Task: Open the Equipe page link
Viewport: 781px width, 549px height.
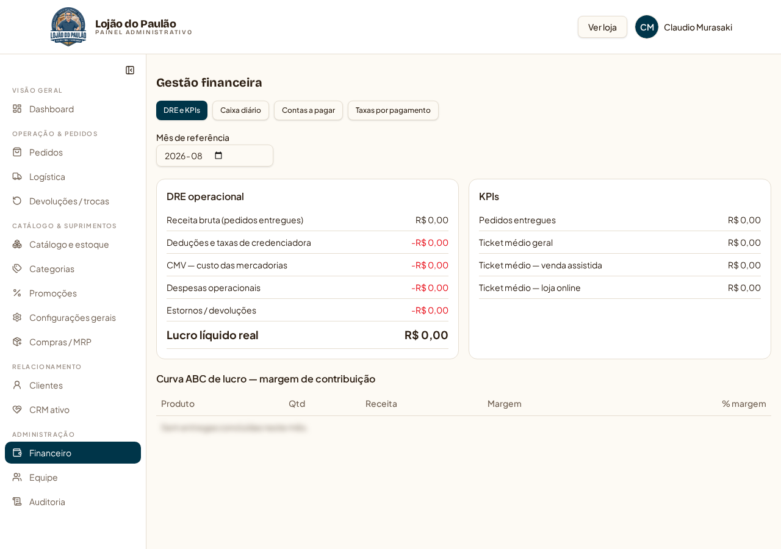Action: (x=73, y=477)
